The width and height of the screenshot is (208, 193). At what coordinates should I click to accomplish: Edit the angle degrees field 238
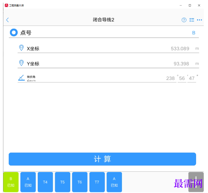tap(171, 78)
